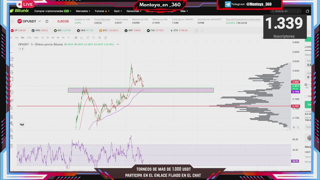Click the legend more options three dots
Screen dimensions: 320x180
[x=117, y=44]
